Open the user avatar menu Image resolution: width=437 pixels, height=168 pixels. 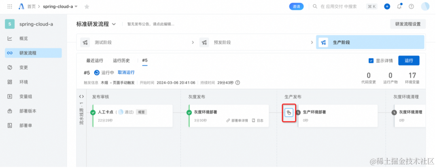425,6
